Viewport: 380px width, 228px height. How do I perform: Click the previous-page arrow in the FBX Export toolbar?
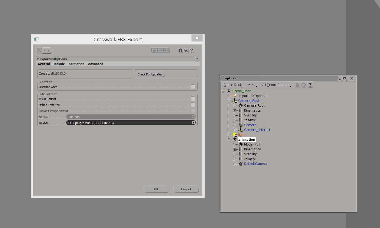point(45,50)
